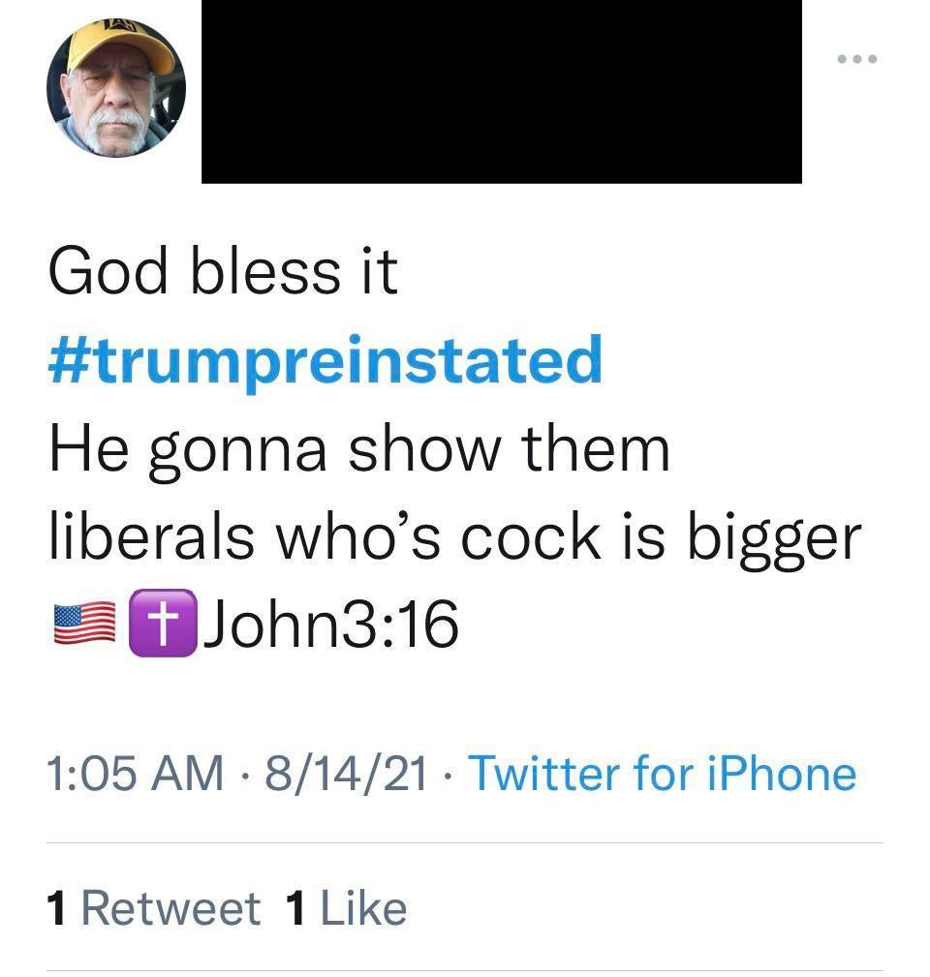
Task: Click the word "bigger" in the tweet
Action: pos(774,540)
